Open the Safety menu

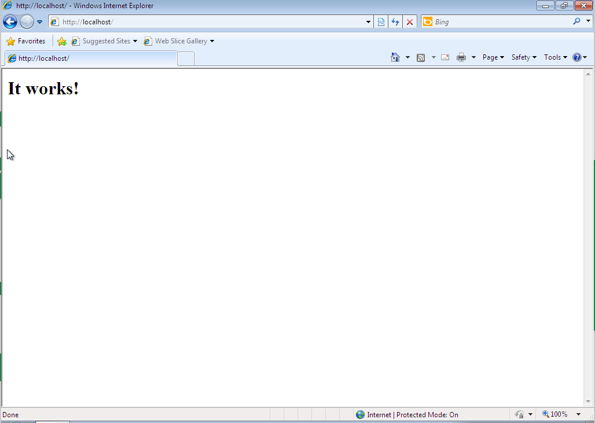pyautogui.click(x=523, y=57)
